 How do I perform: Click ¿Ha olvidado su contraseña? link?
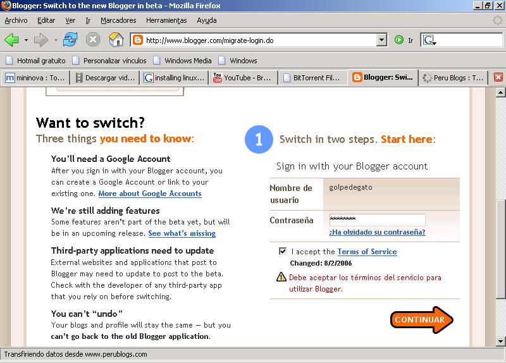(x=377, y=232)
